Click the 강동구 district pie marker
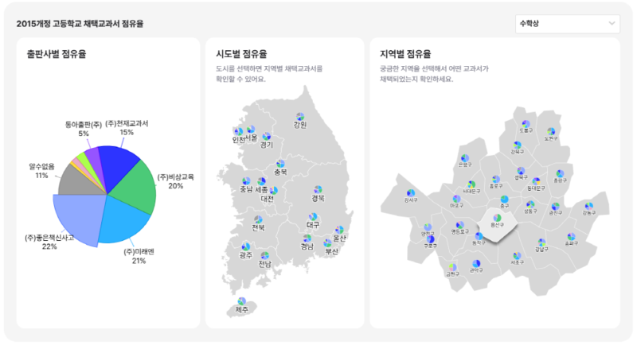The image size is (637, 345). pyautogui.click(x=588, y=206)
